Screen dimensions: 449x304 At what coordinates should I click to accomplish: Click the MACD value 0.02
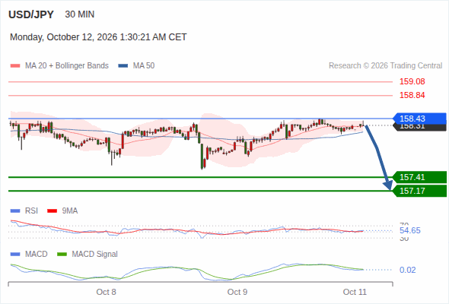pyautogui.click(x=407, y=270)
